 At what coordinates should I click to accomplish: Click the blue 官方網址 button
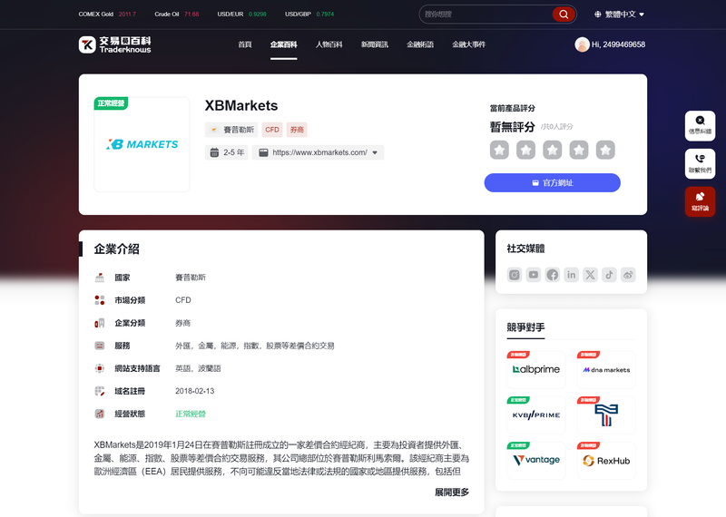pos(553,183)
